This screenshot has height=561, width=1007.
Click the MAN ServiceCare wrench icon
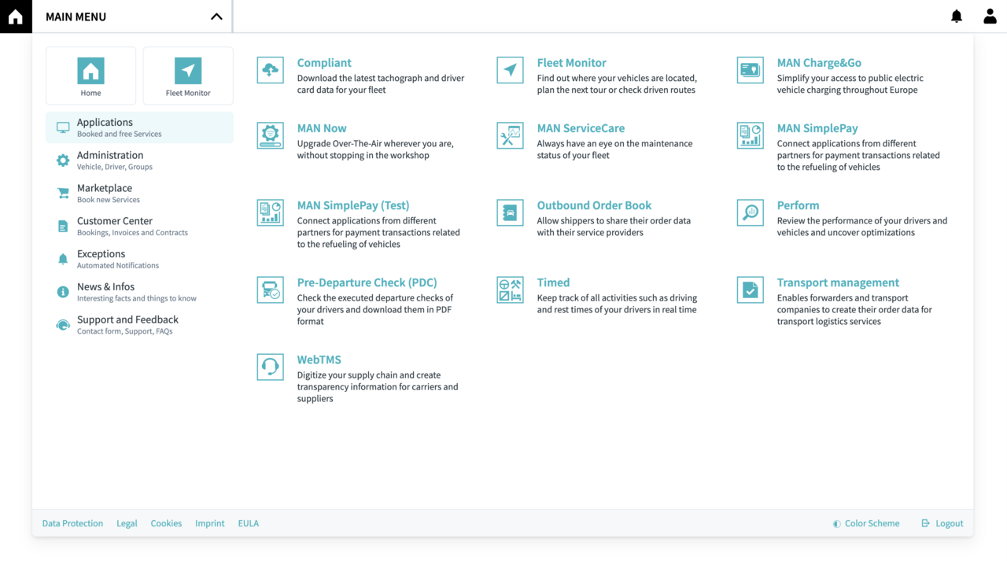coord(510,135)
